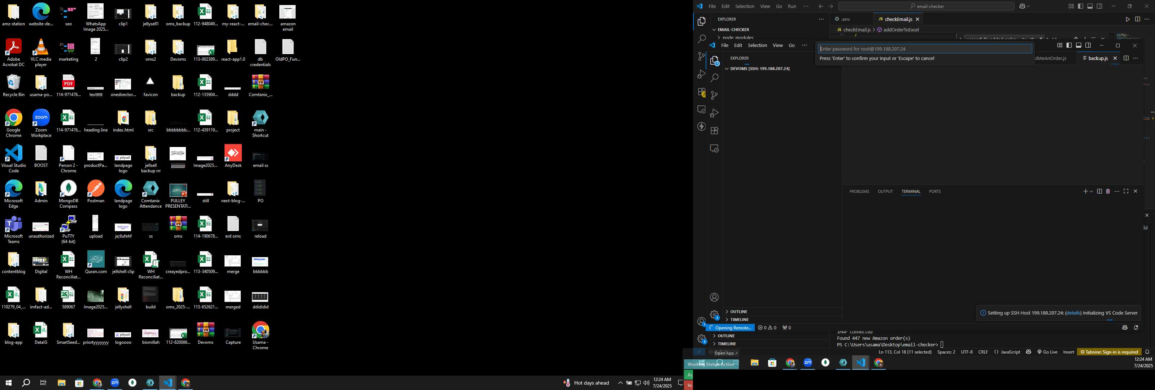Kill terminal with the trash icon
The image size is (1155, 390).
[1108, 191]
